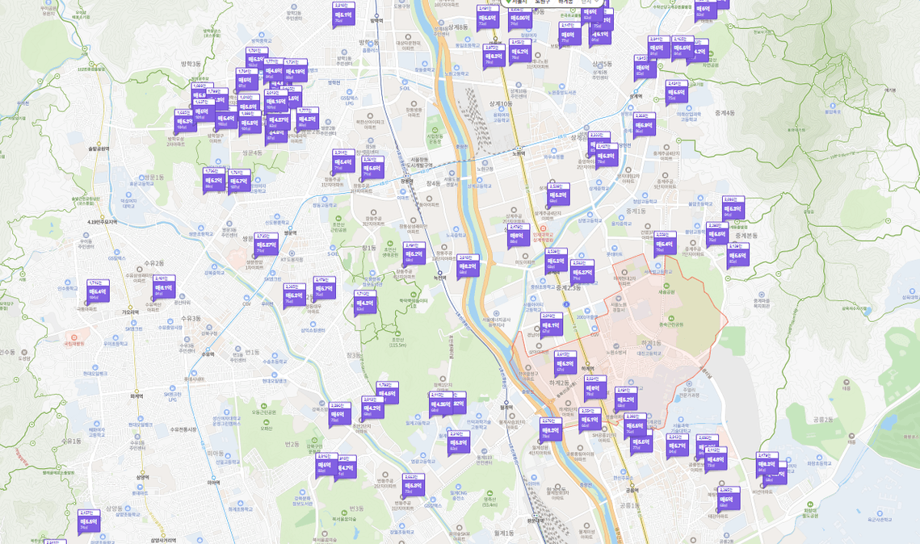Open the 매8.15억 price marker
Screen dimensions: 920x544
pos(275,101)
